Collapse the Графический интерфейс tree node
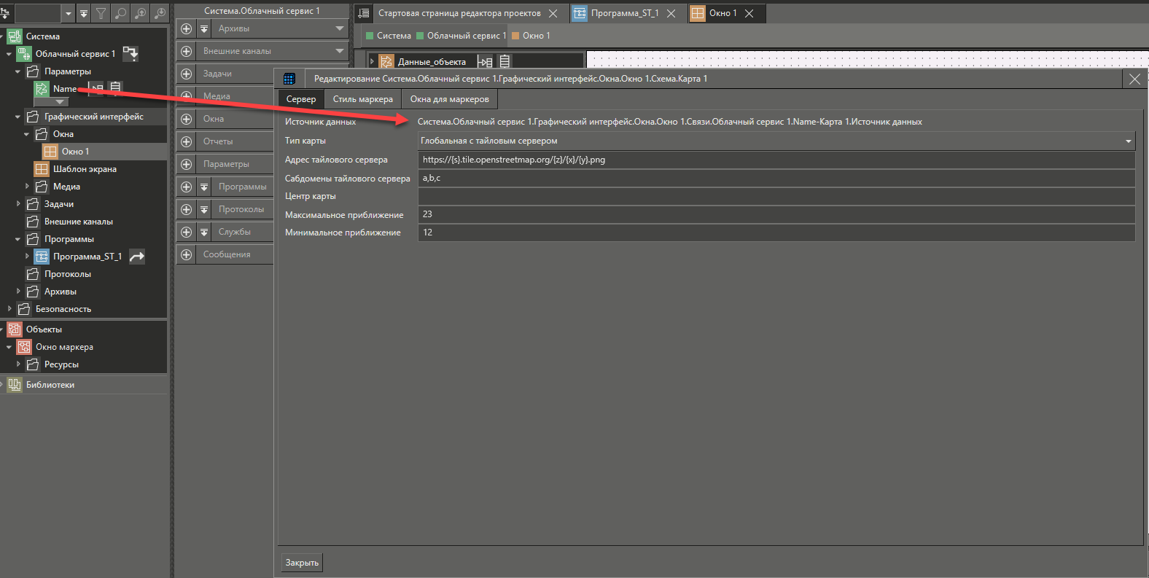The width and height of the screenshot is (1149, 578). point(18,117)
